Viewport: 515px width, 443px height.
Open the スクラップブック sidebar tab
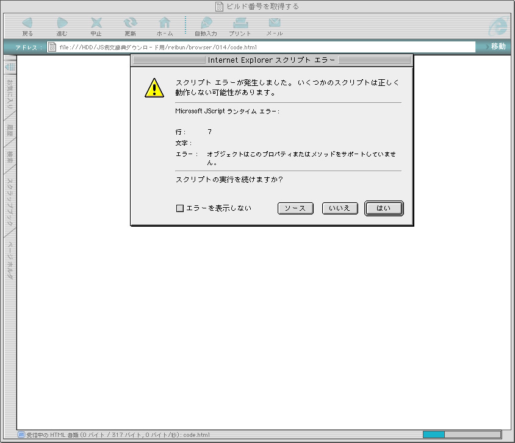(x=10, y=202)
